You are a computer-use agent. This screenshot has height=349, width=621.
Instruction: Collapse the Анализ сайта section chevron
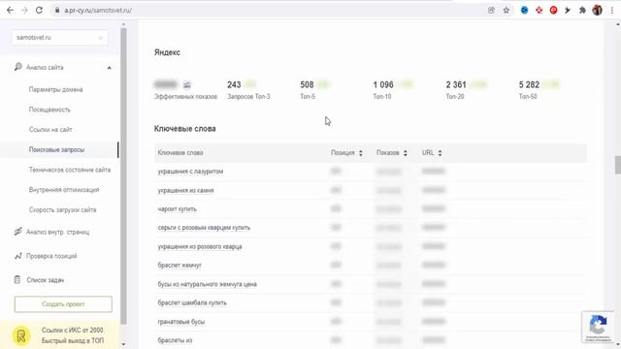pyautogui.click(x=109, y=68)
